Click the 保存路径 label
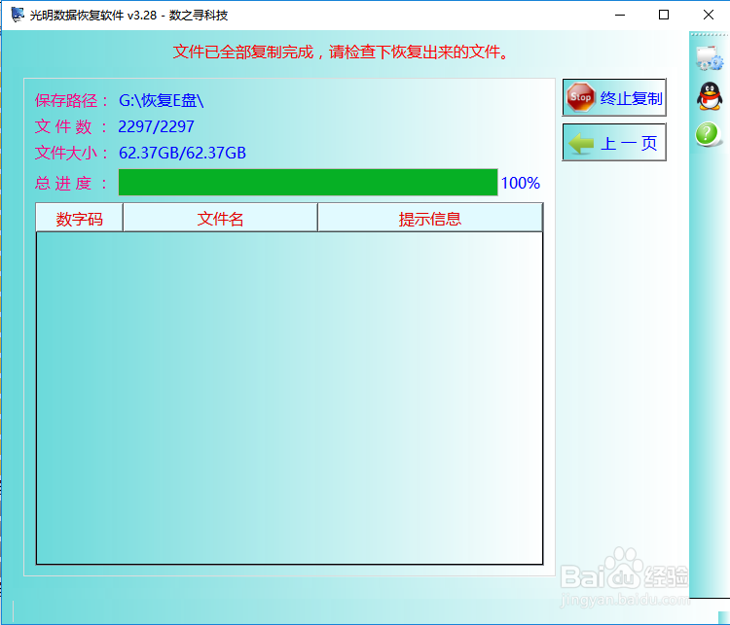This screenshot has width=730, height=625. [71, 100]
